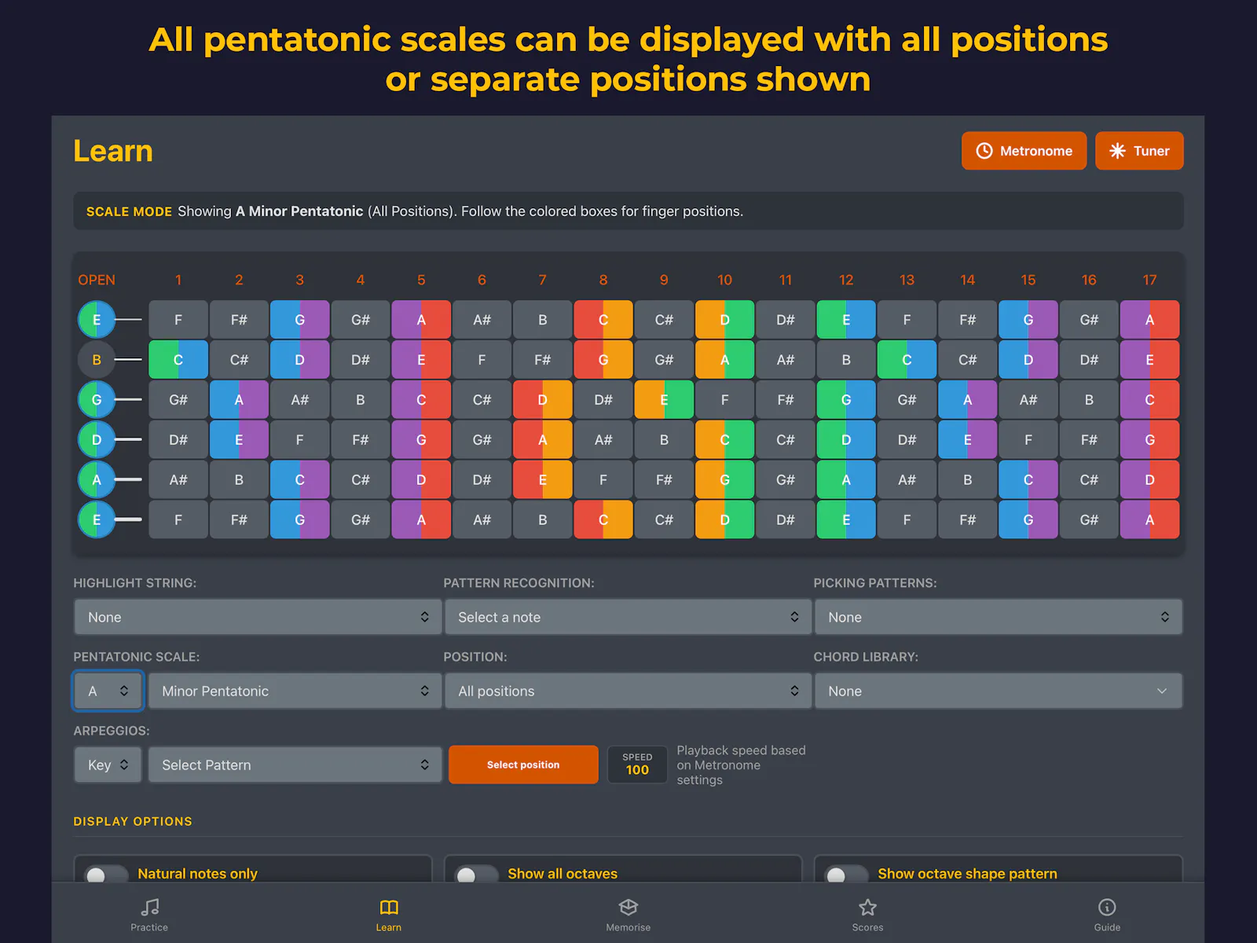Image resolution: width=1257 pixels, height=943 pixels.
Task: Expand the Pattern Recognition note dropdown
Action: (x=628, y=617)
